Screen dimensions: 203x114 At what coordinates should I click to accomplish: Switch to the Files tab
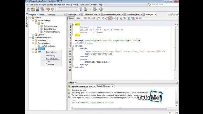[42, 15]
